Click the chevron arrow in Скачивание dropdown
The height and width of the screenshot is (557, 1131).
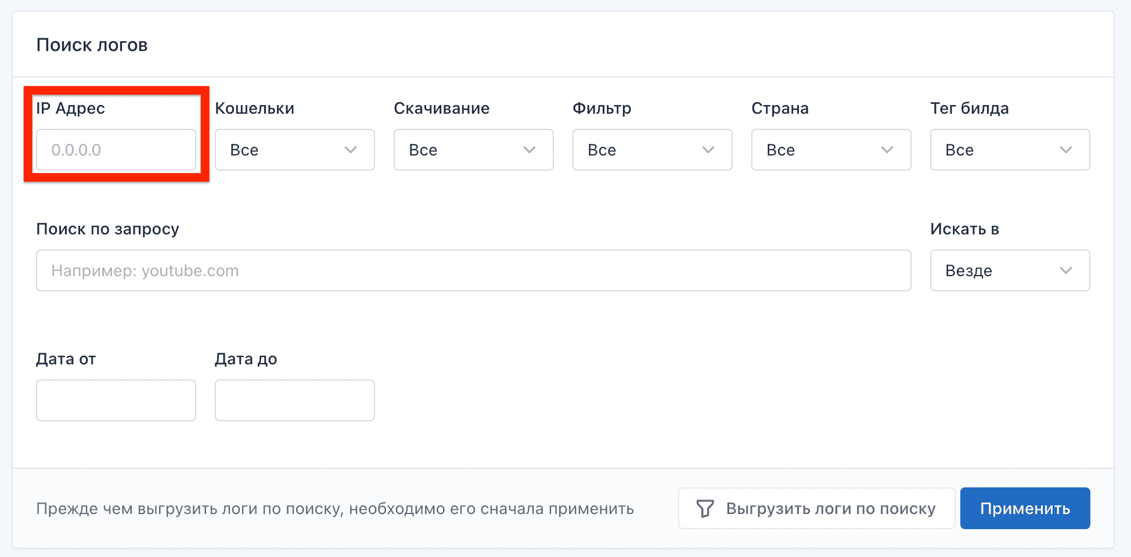coord(530,150)
